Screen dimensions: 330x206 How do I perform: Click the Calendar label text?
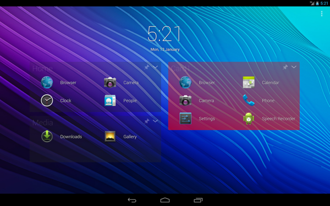point(271,82)
